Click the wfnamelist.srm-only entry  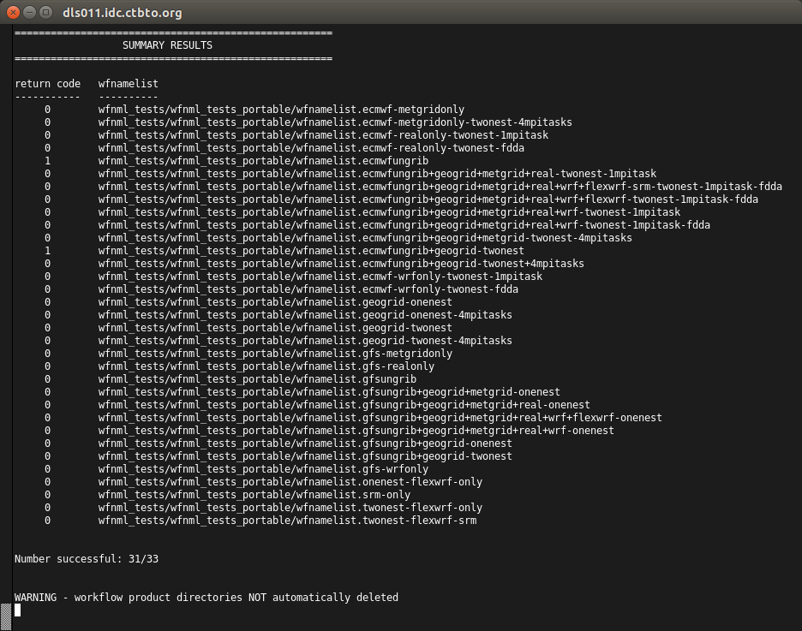pos(254,495)
